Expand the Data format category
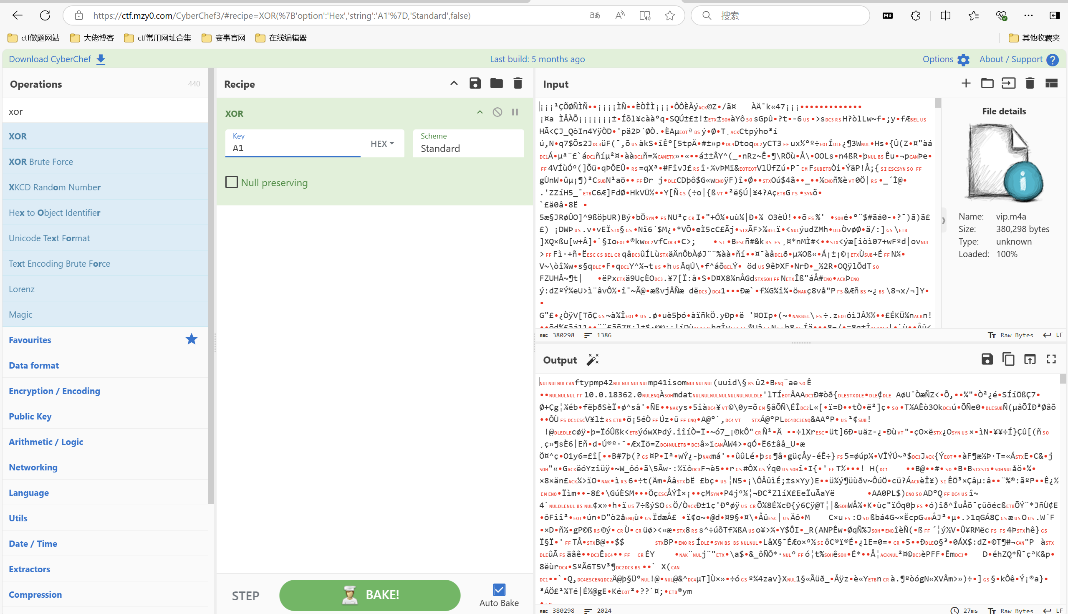 tap(106, 365)
